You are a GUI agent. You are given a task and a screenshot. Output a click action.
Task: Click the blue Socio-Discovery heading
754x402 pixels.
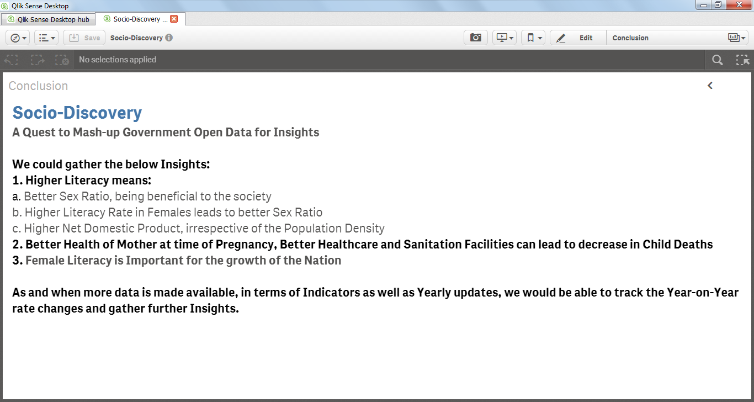pyautogui.click(x=77, y=113)
